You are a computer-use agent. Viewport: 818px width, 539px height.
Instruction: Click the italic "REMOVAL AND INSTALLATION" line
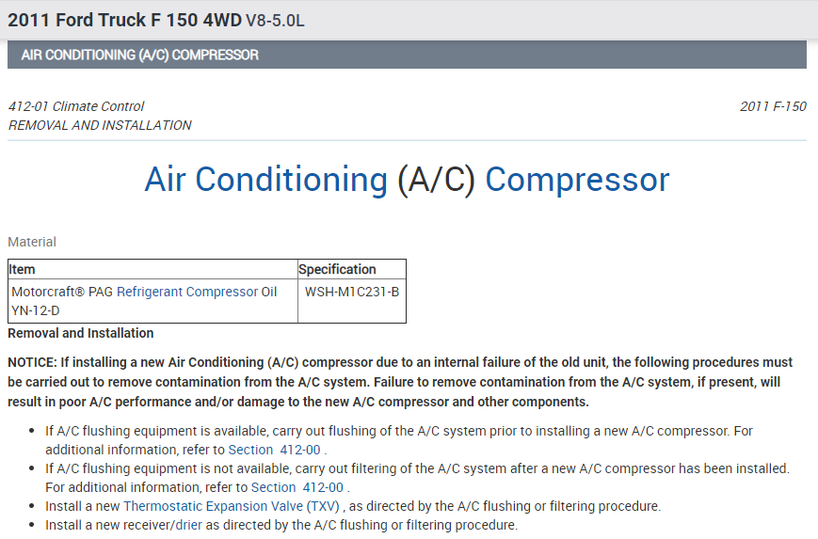pos(100,125)
